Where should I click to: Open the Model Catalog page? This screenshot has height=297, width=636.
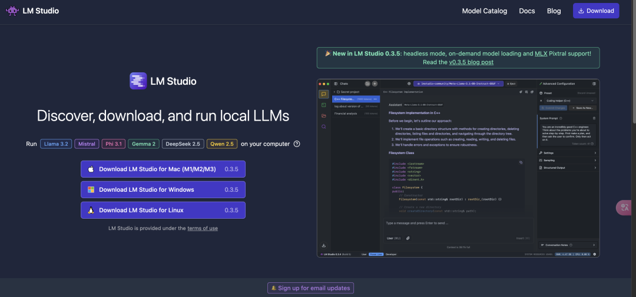[484, 11]
